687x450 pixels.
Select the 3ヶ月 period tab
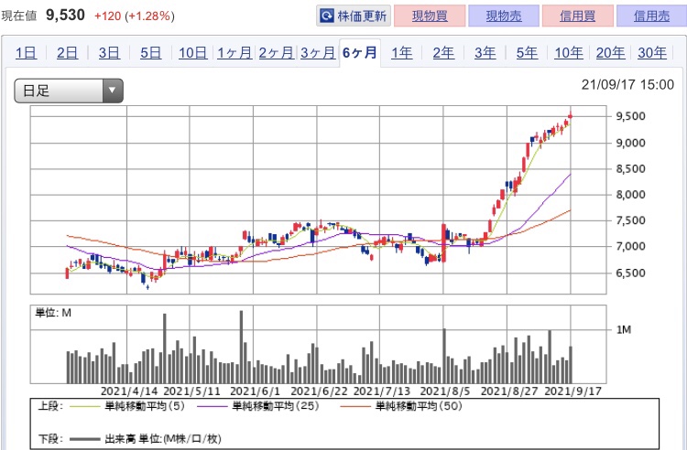pos(318,53)
